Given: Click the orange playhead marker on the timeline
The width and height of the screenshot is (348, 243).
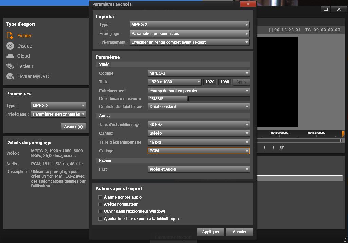Looking at the screenshot, I should [x=343, y=134].
